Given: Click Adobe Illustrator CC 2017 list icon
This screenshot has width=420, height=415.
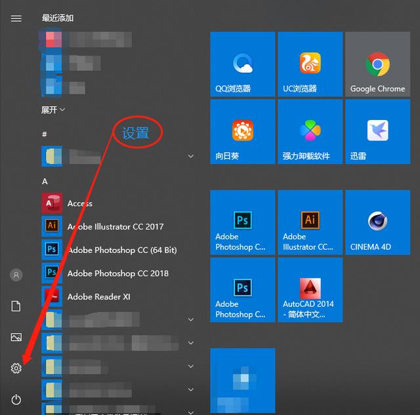Looking at the screenshot, I should 52,226.
